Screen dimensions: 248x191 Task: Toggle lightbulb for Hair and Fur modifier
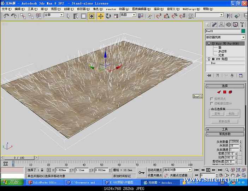coord(209,43)
